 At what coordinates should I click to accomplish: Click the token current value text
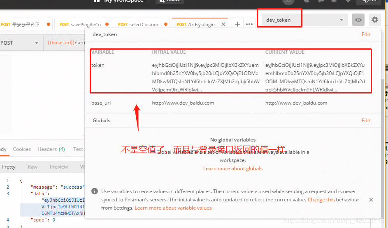coord(315,77)
